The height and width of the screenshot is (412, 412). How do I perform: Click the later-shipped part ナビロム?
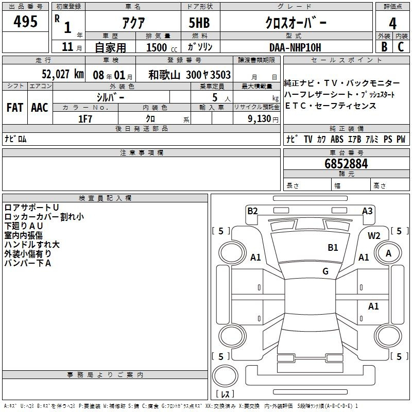tap(15, 139)
